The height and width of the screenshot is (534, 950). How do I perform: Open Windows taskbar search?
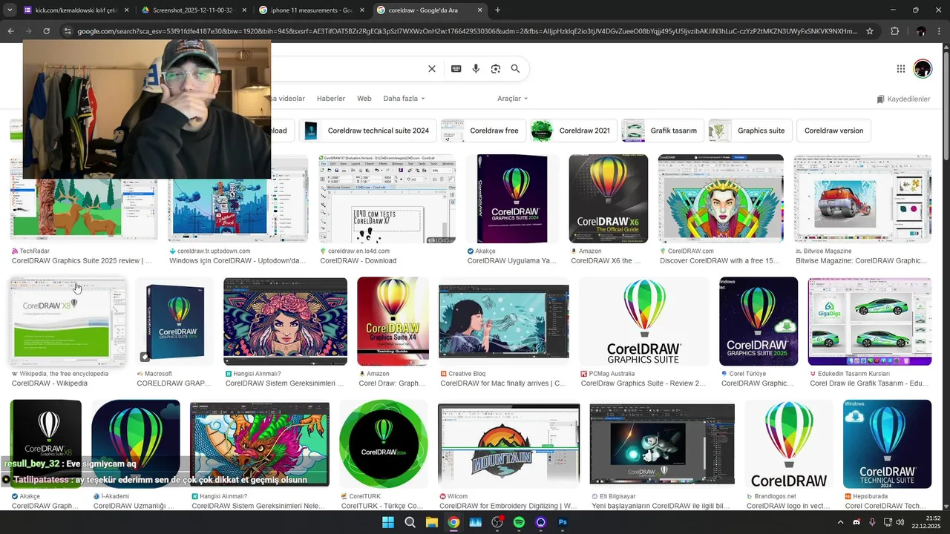[410, 522]
